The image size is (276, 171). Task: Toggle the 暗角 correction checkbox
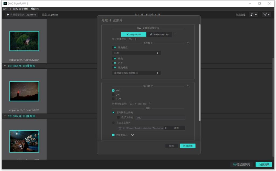pyautogui.click(x=115, y=59)
